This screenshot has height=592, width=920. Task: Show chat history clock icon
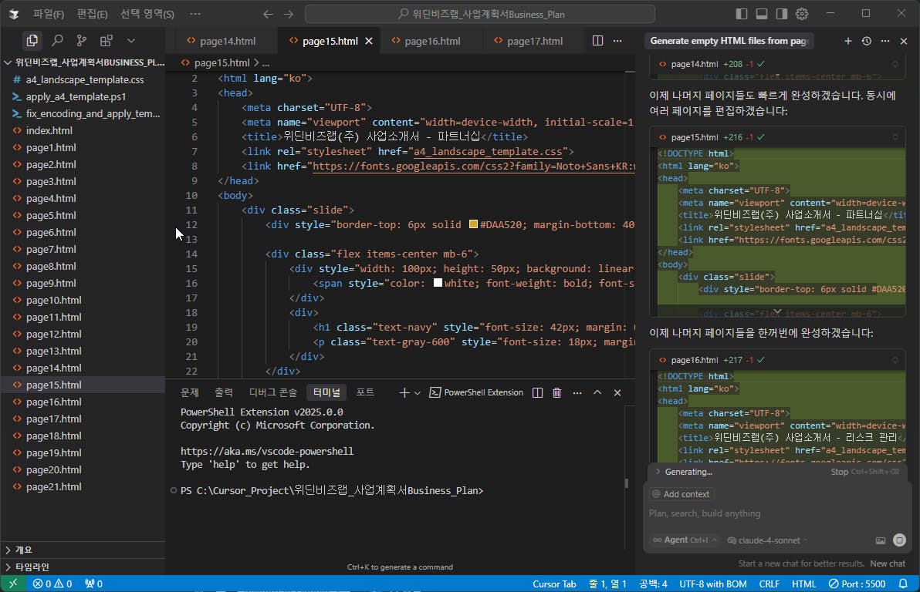point(867,41)
